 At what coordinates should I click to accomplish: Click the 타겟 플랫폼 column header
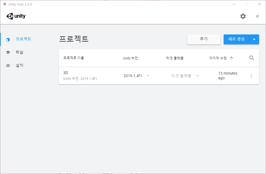click(175, 58)
